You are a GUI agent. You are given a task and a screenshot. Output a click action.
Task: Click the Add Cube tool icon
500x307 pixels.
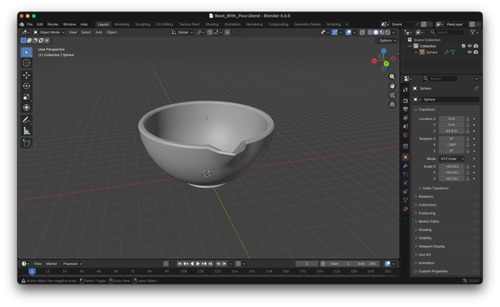27,143
